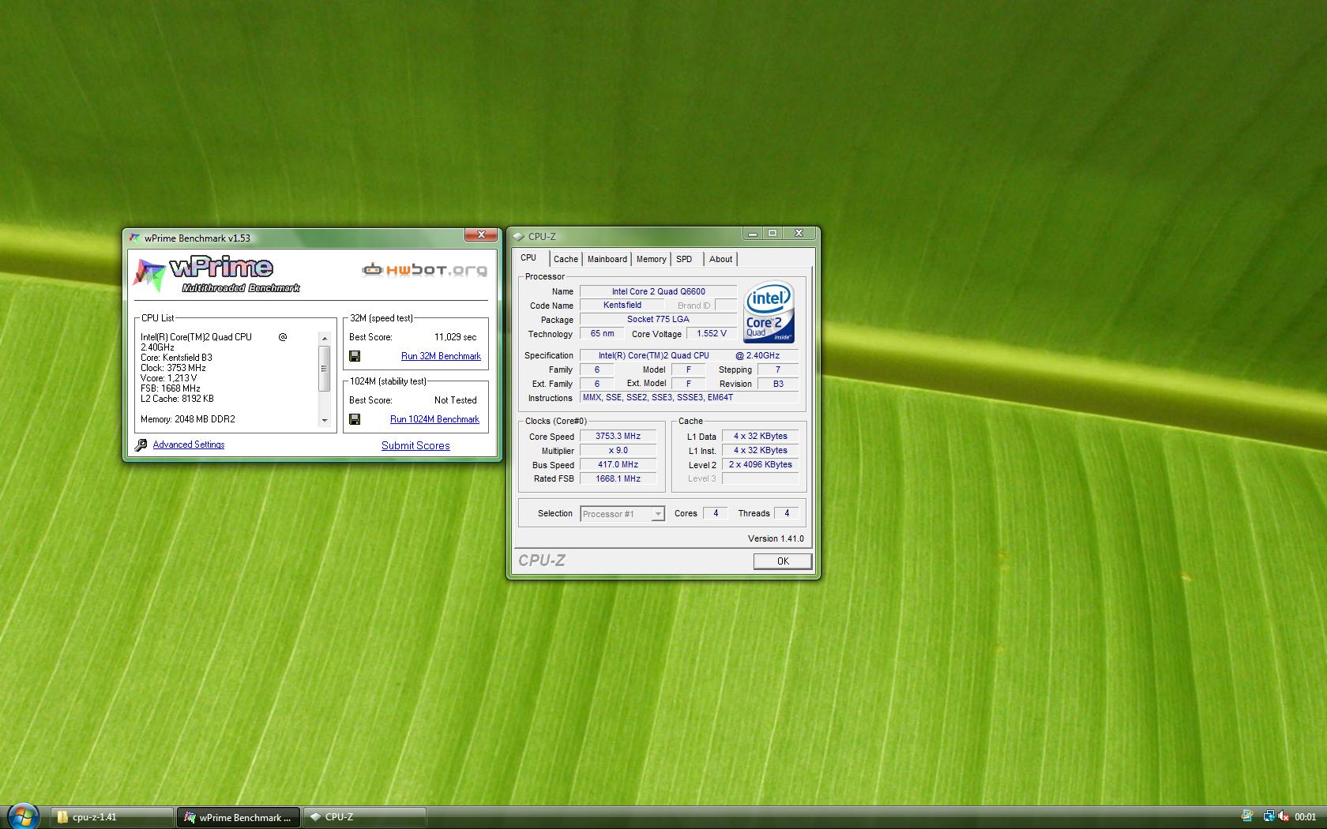Run the 1024M Benchmark
This screenshot has width=1327, height=829.
click(434, 419)
